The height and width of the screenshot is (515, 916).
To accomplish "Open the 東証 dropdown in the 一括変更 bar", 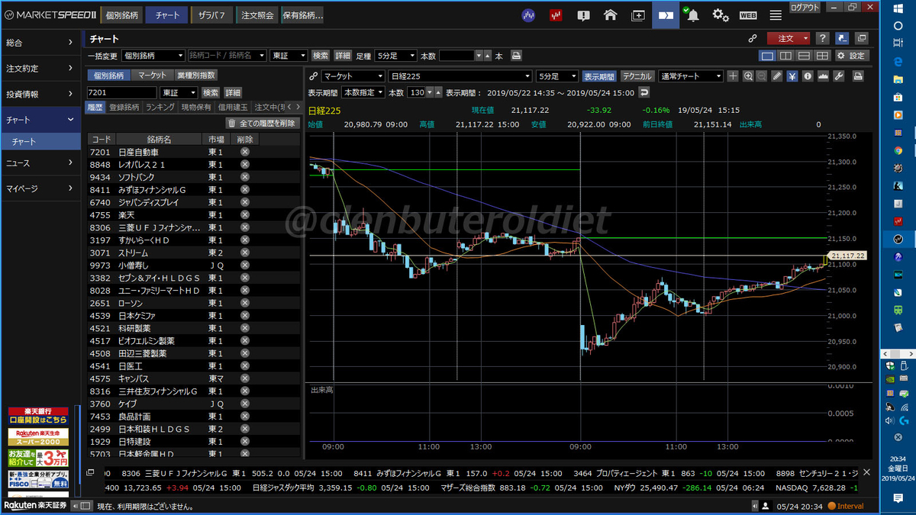I will tap(289, 56).
